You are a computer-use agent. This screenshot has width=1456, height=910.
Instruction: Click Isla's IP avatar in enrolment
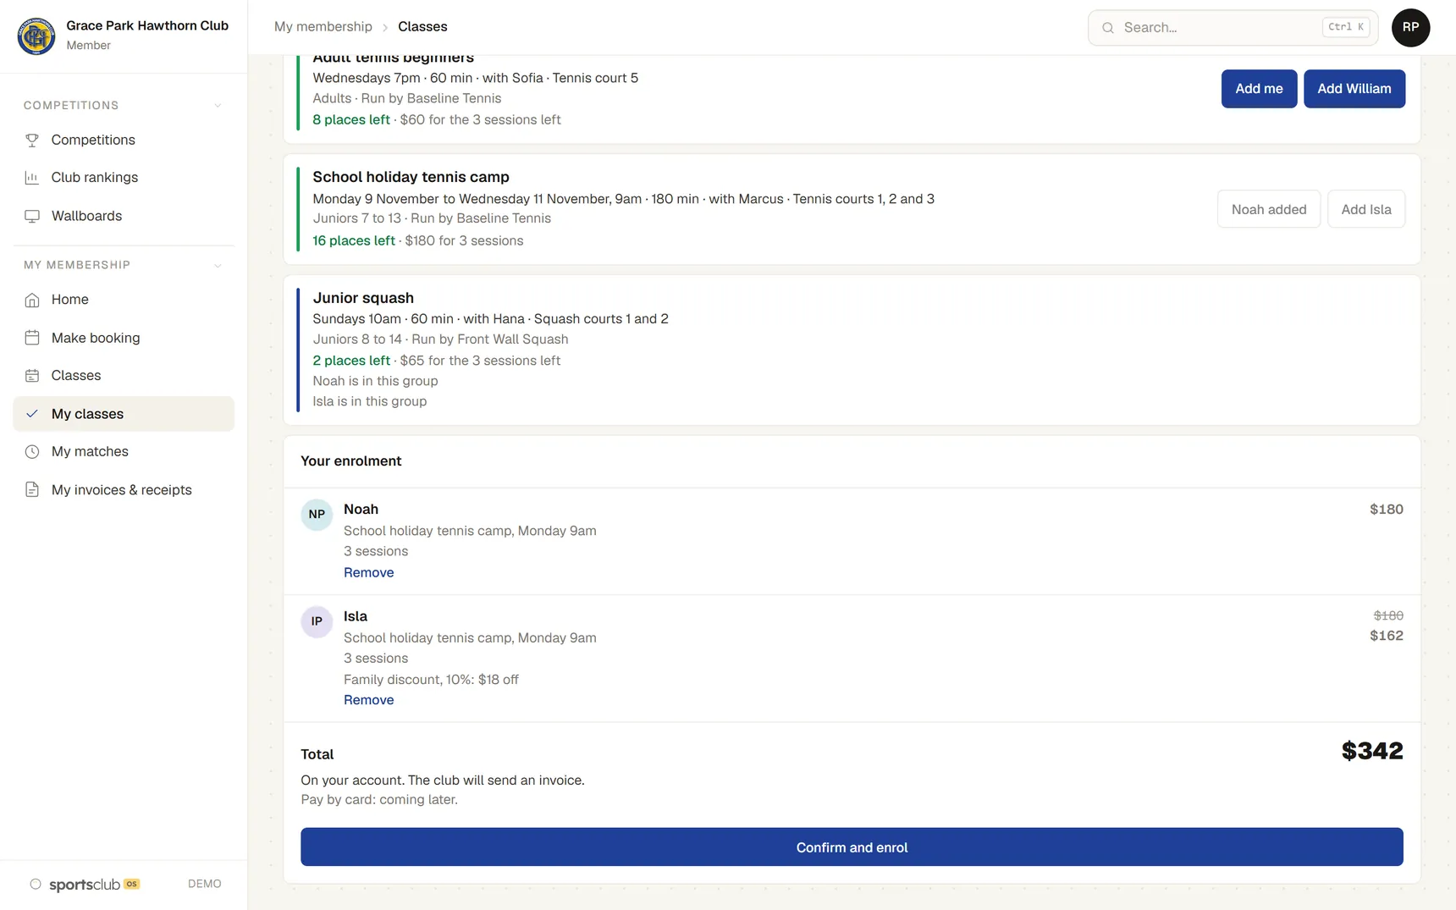(x=317, y=621)
